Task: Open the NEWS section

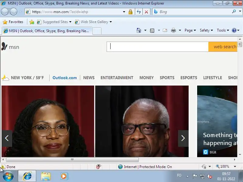Action: (x=89, y=78)
